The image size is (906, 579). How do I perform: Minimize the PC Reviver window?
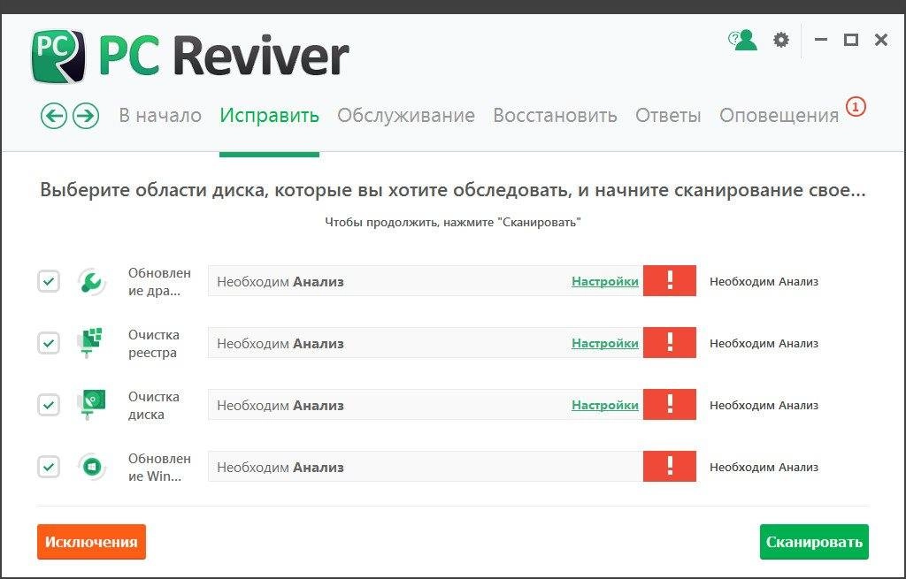coord(821,40)
